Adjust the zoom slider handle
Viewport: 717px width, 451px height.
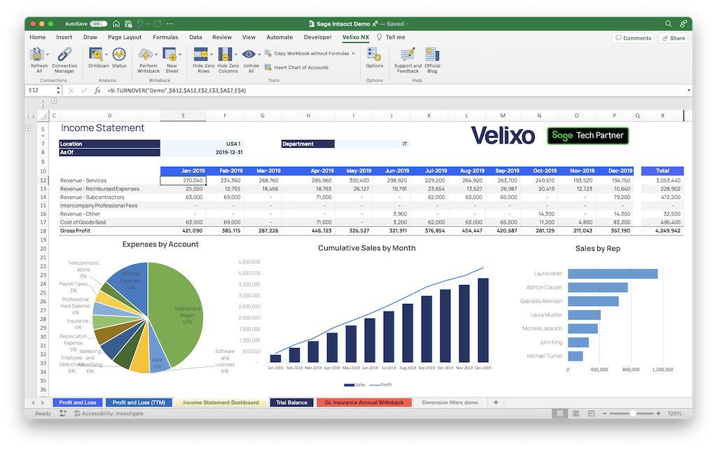pyautogui.click(x=633, y=413)
